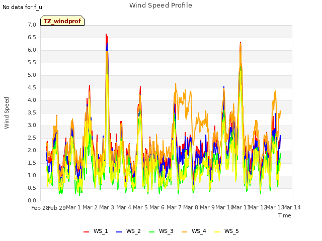This screenshot has width=322, height=241.
Task: Click the 1.5 y-axis tick label
Action: pos(32,163)
